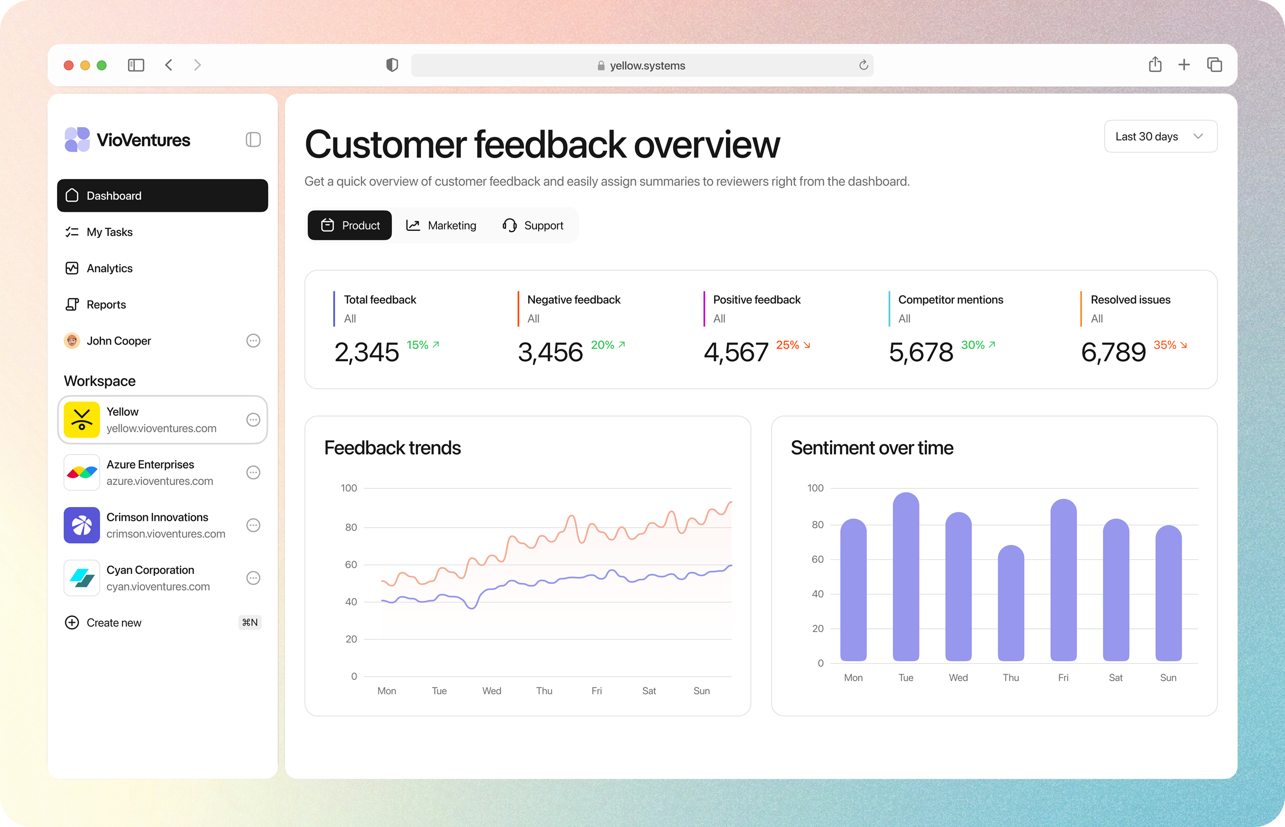This screenshot has width=1285, height=827.
Task: Open the Last 30 days dropdown
Action: [x=1160, y=137]
